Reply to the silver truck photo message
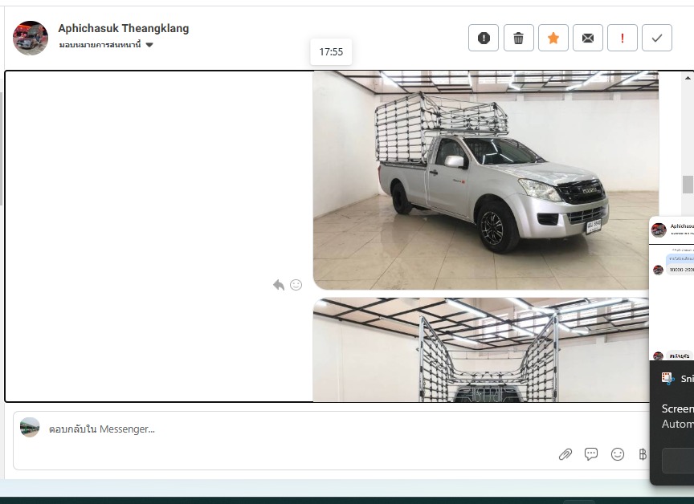 pos(279,285)
